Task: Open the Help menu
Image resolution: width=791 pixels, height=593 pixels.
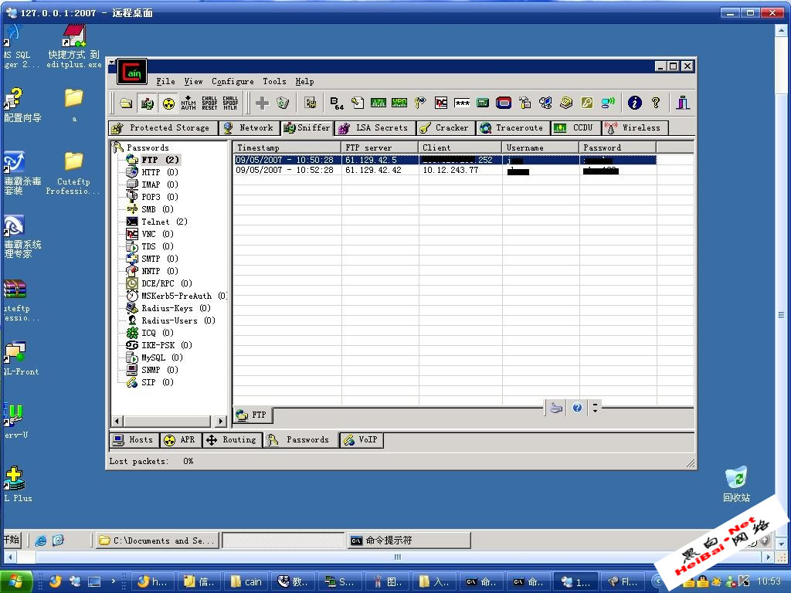Action: 304,82
